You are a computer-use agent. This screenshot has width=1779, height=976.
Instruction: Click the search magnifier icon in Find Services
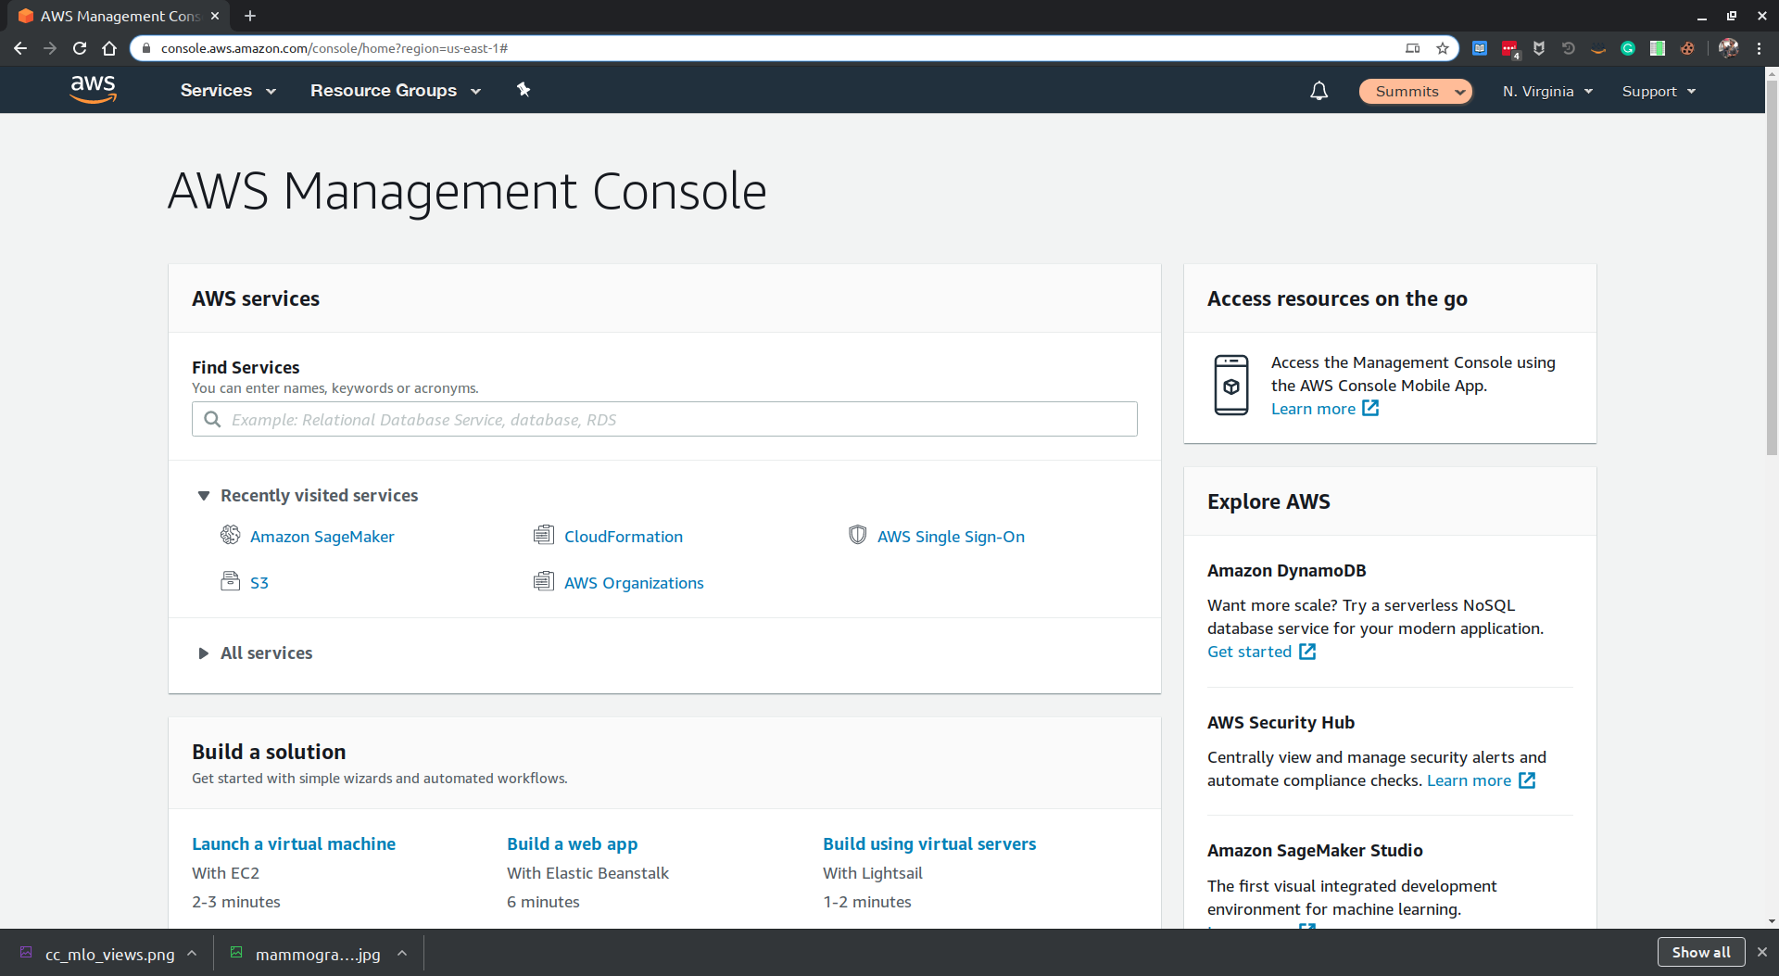pos(212,419)
